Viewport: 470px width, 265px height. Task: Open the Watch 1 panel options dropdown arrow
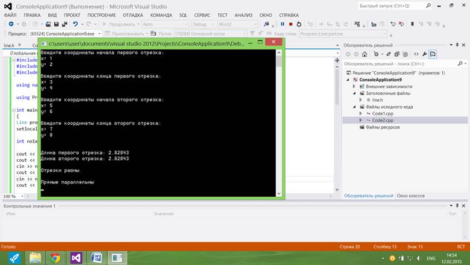451,206
